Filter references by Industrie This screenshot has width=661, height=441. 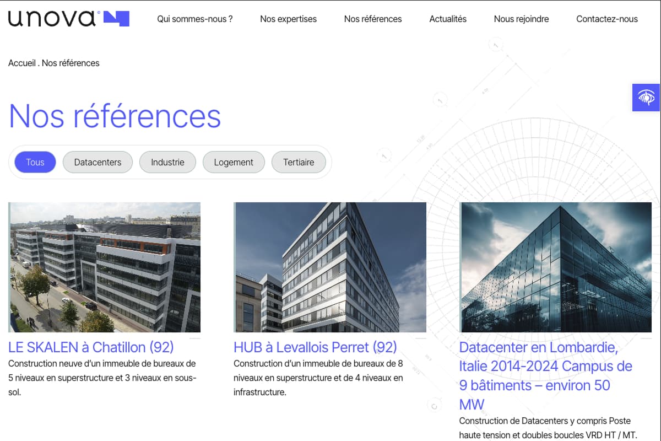167,162
